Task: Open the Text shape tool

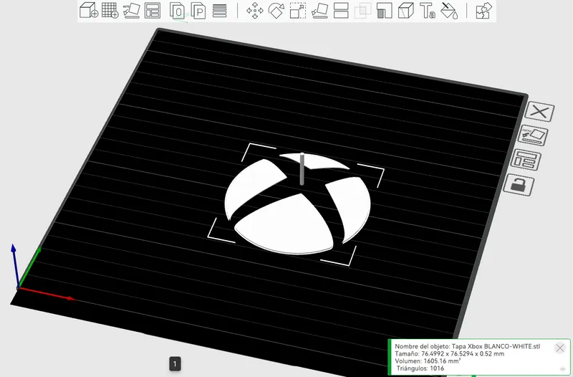Action: [x=427, y=10]
